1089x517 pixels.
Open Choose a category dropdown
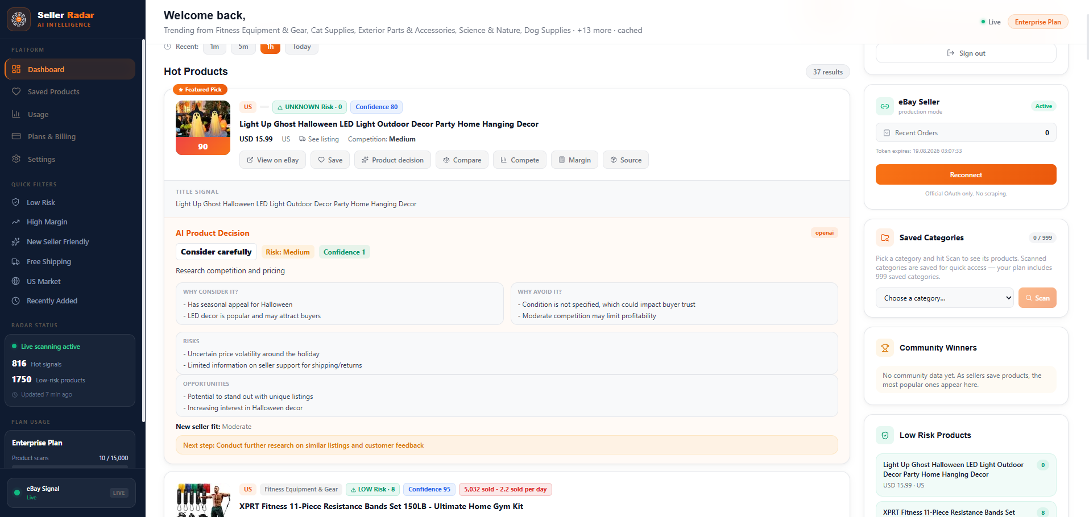(x=945, y=298)
